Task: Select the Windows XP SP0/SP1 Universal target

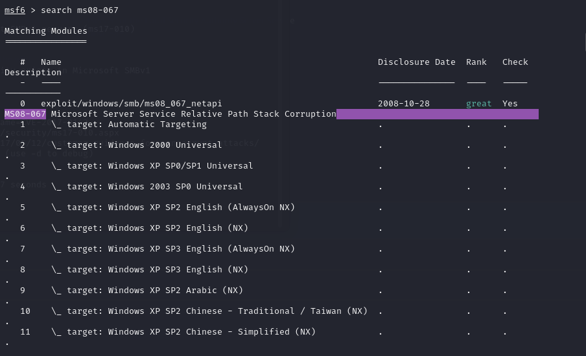Action: coord(159,166)
